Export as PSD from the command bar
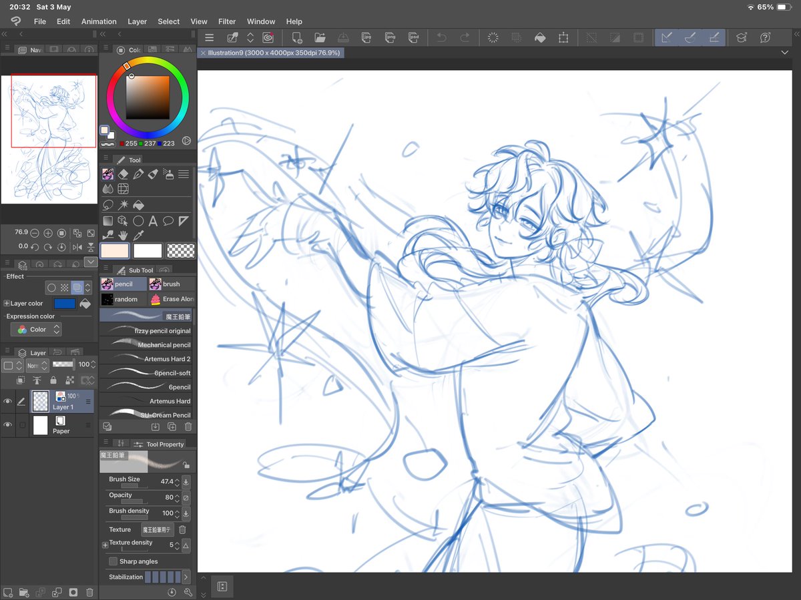801x600 pixels. (x=414, y=38)
